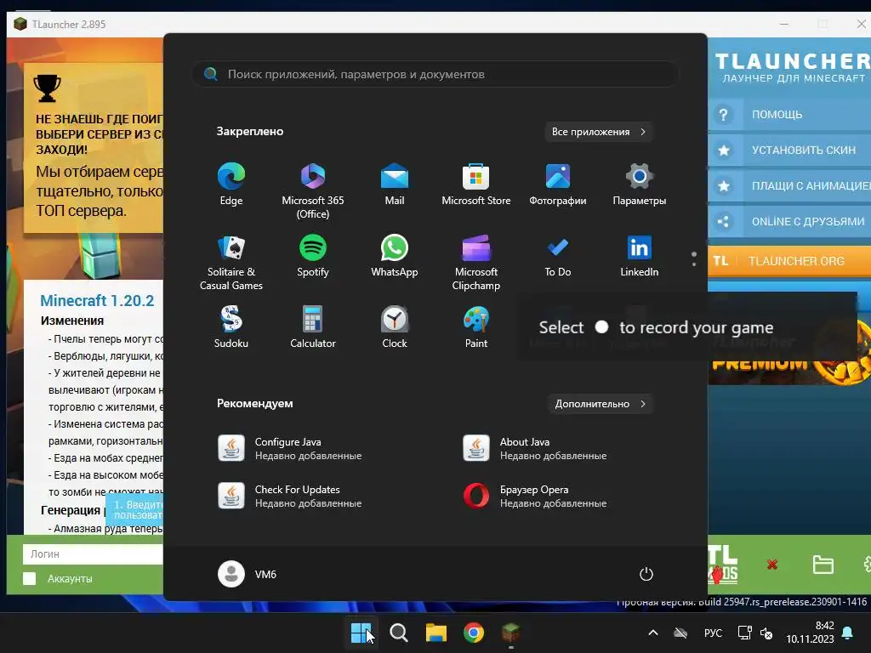This screenshot has height=653, width=871.
Task: Open taskbar Search
Action: coord(398,633)
